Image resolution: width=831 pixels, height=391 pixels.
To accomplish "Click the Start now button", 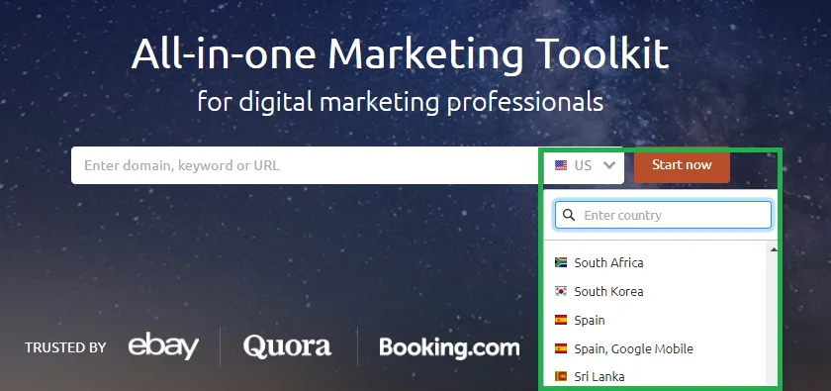I will click(682, 165).
